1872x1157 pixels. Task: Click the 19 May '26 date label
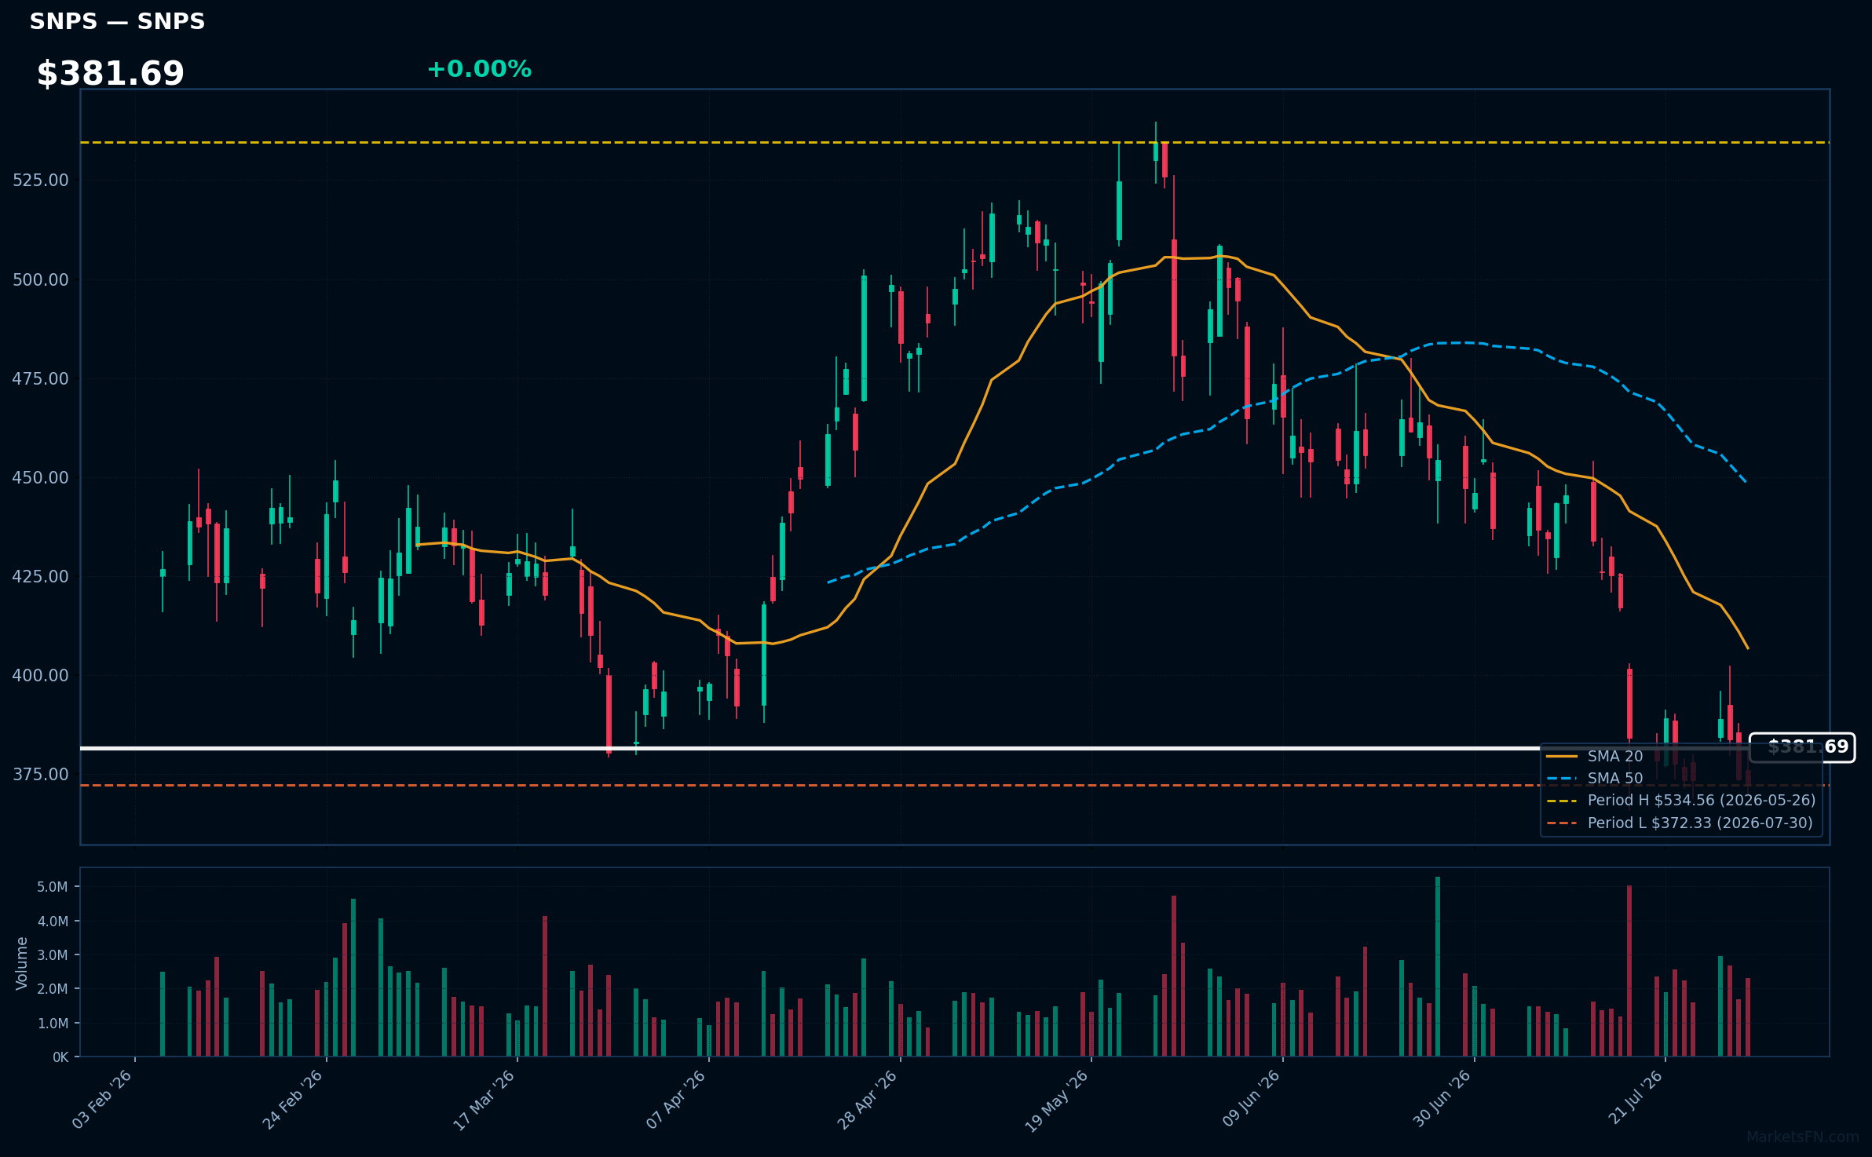click(x=1057, y=1099)
